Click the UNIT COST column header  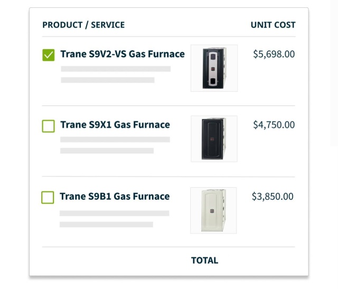273,25
